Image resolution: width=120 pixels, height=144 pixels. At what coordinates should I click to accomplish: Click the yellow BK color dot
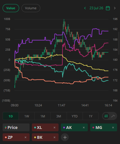(35, 137)
